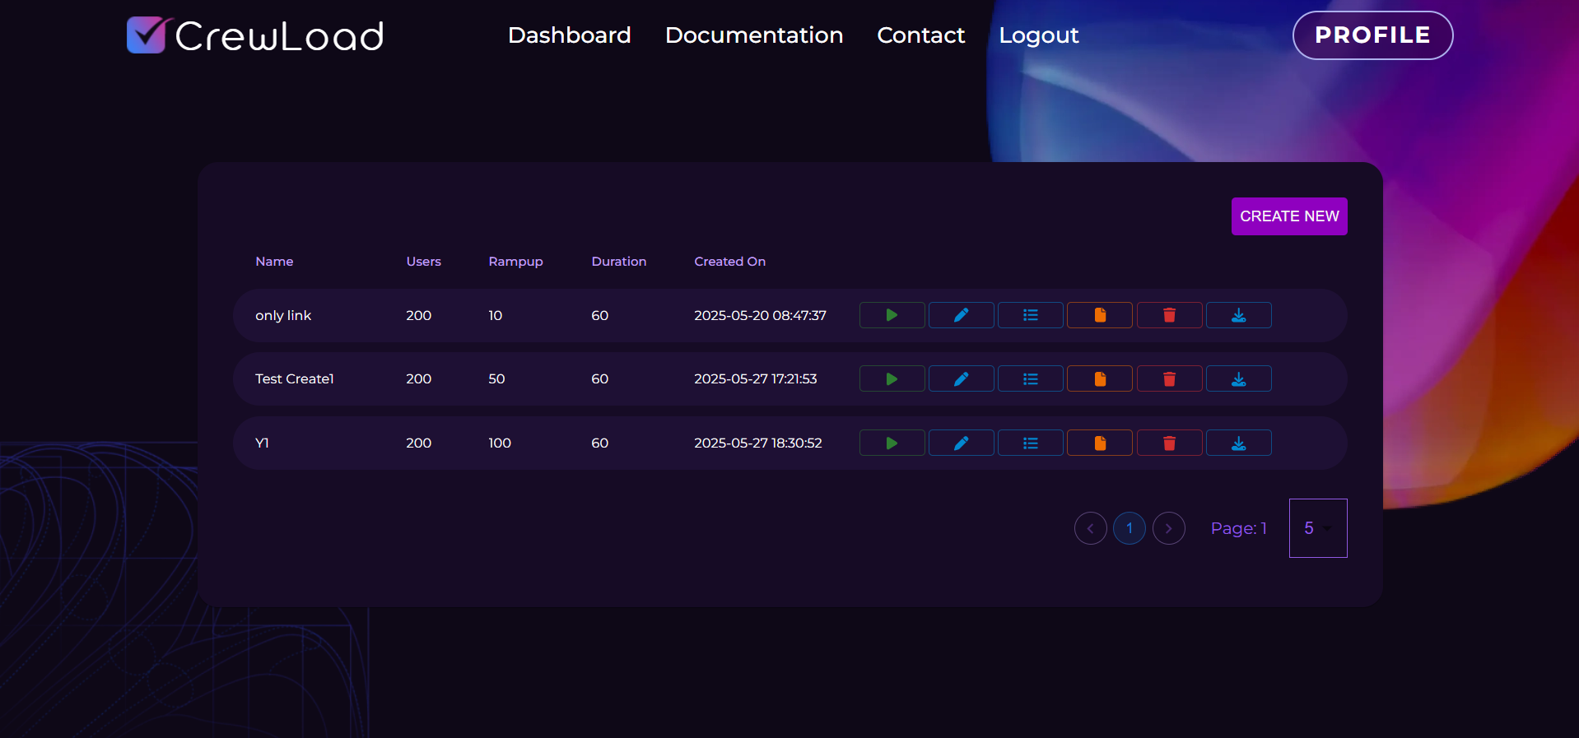Screen dimensions: 1579x738
Task: Open list view for 'only link' row
Action: click(1031, 315)
